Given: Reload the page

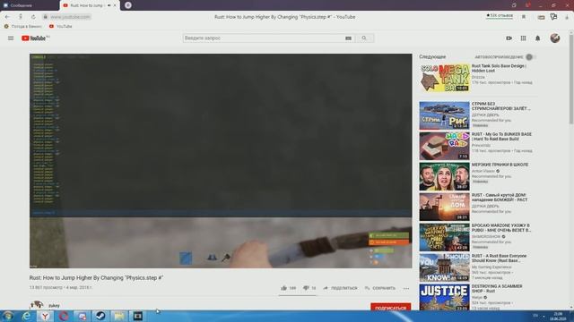Looking at the screenshot, I should (33, 17).
